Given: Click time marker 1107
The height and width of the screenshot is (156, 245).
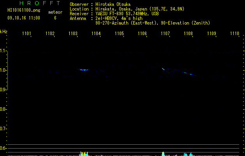Looking at the screenshot, I should 165,33.
